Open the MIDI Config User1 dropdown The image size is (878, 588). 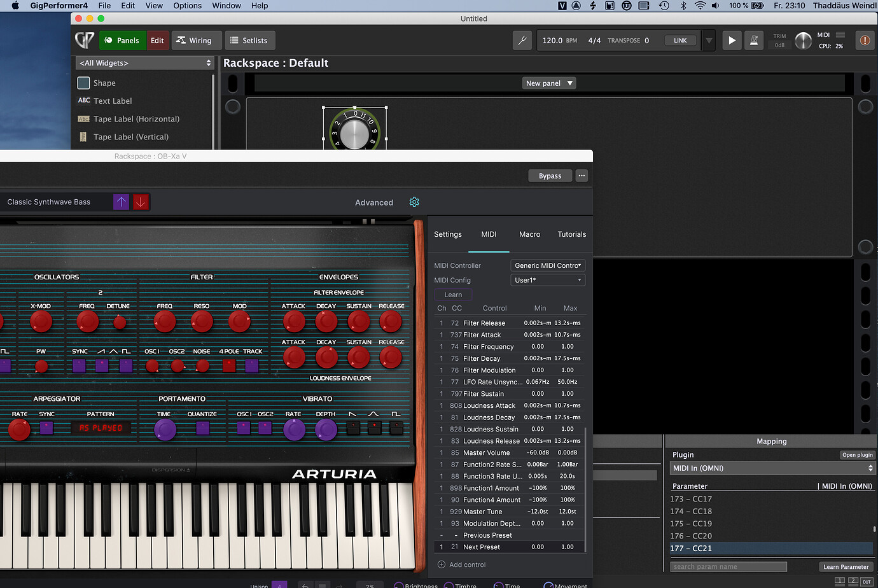point(548,280)
